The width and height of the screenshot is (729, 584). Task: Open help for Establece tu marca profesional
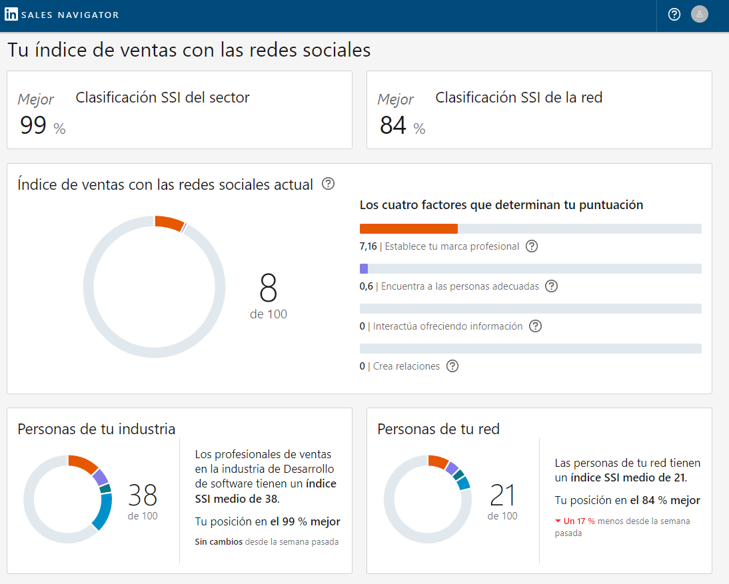pyautogui.click(x=531, y=246)
